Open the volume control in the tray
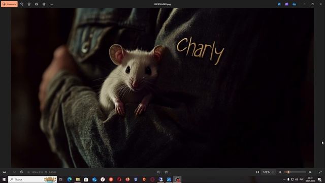The width and height of the screenshot is (325, 183). 297,179
